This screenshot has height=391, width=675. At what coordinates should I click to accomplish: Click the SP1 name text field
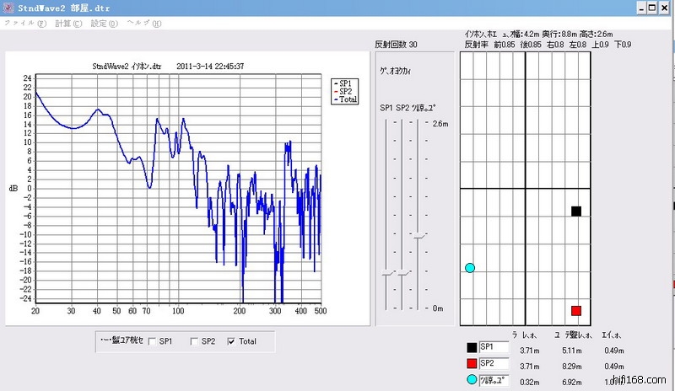[x=494, y=347]
